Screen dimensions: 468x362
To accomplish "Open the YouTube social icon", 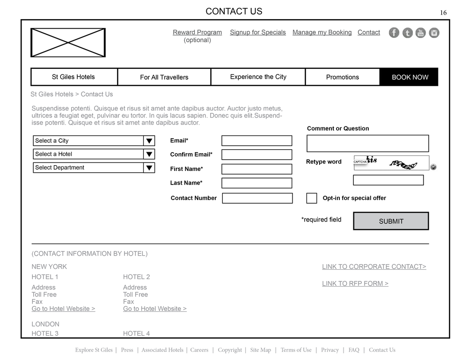I will [x=421, y=33].
